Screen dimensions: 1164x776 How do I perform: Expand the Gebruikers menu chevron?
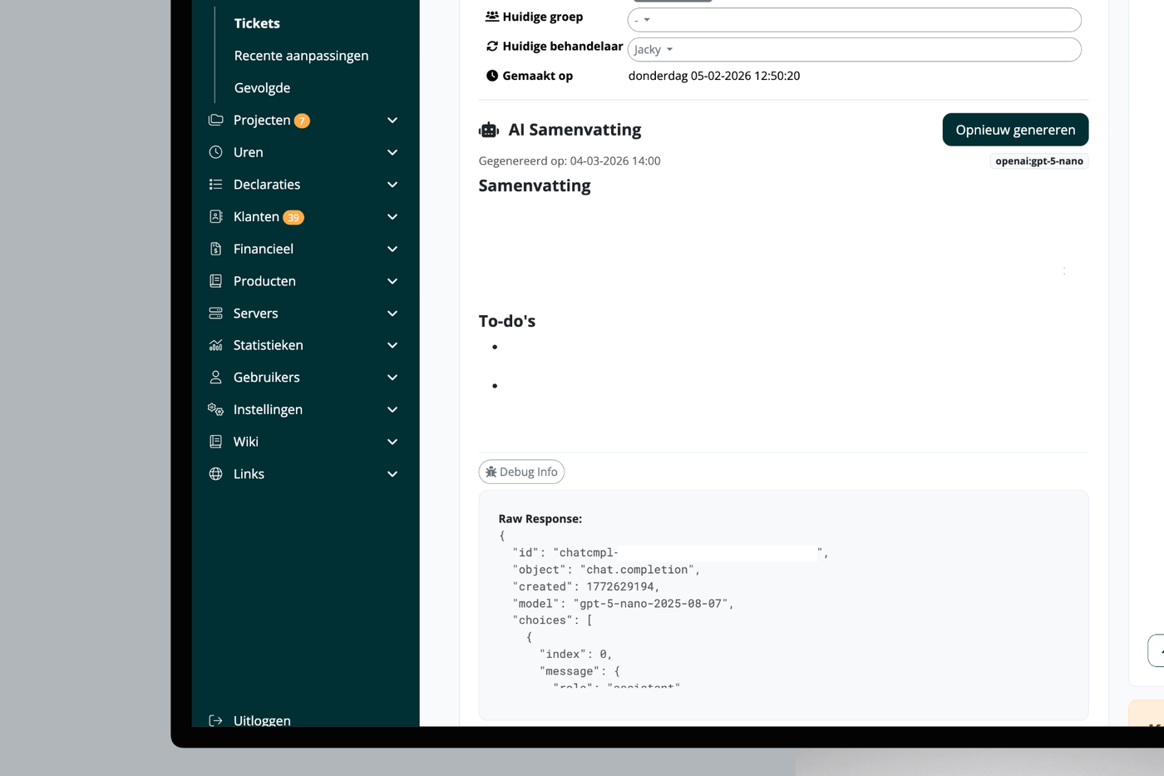coord(392,378)
